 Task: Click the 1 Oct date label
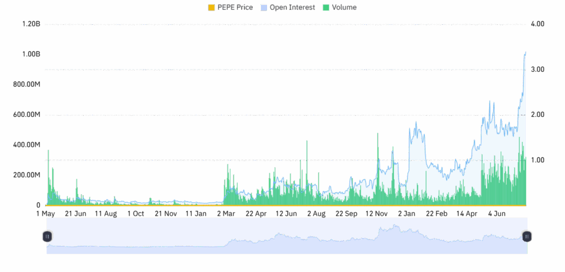click(136, 214)
